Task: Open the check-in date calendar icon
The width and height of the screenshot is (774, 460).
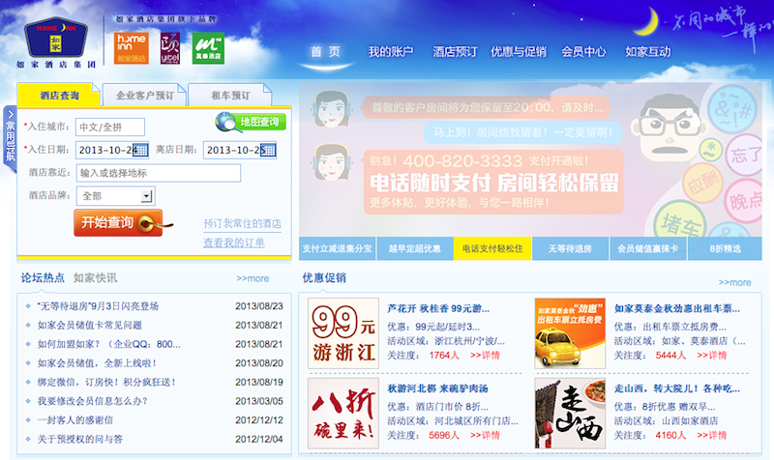Action: click(140, 150)
